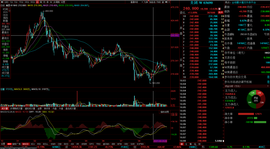Image resolution: width=270 pixels, height=149 pixels.
Task: Open the bottom-left 设置 indicator settings
Action: (3, 144)
